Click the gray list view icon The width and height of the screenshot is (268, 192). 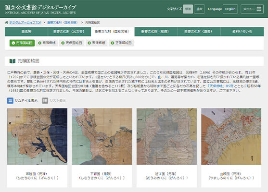coord(45,101)
